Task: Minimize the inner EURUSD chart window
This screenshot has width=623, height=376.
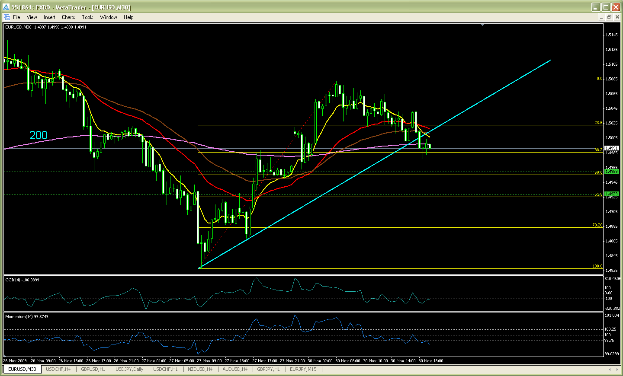Action: 601,17
